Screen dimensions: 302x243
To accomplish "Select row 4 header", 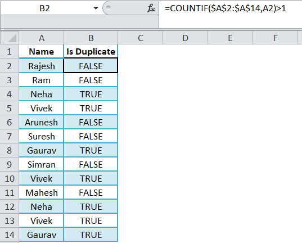I will (9, 94).
